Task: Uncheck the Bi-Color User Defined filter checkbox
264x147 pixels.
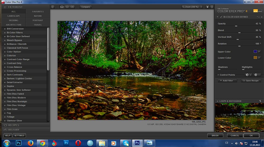Action: (x=221, y=17)
